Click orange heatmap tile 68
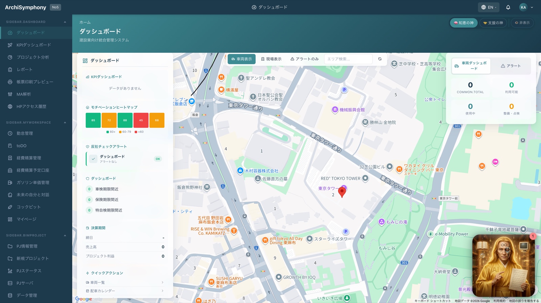The width and height of the screenshot is (541, 303). coord(157,120)
